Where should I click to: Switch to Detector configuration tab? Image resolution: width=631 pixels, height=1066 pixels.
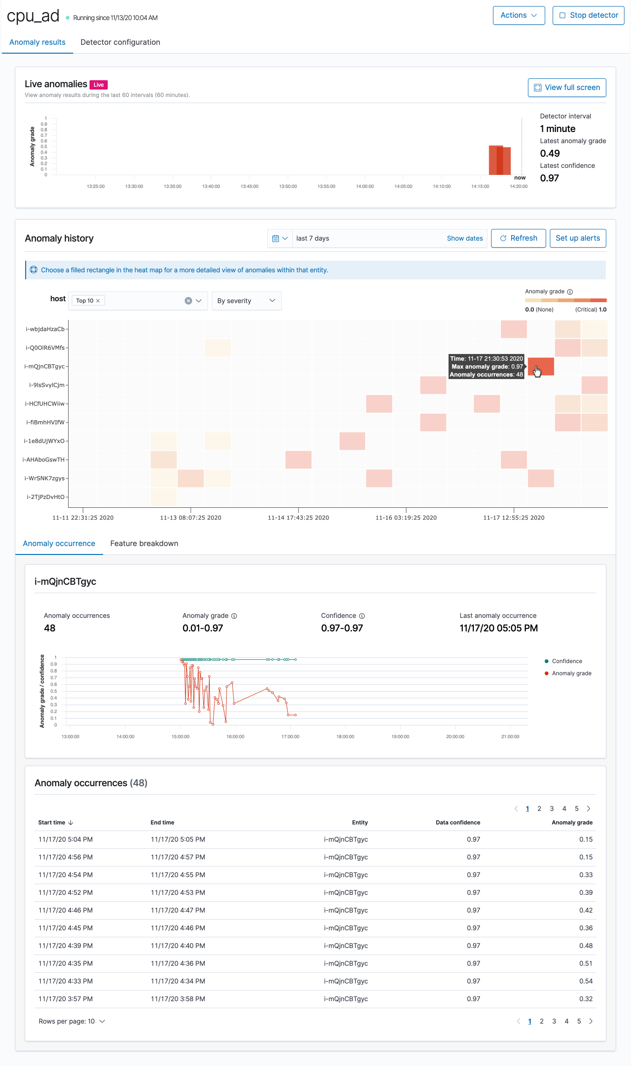pyautogui.click(x=120, y=42)
